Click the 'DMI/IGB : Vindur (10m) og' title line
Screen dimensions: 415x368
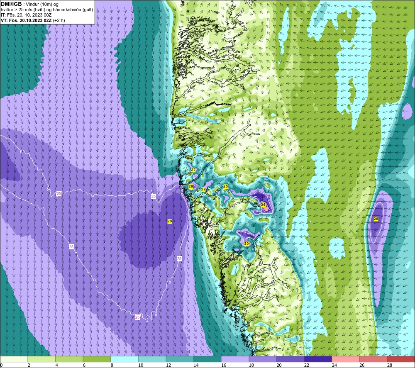[x=29, y=4]
